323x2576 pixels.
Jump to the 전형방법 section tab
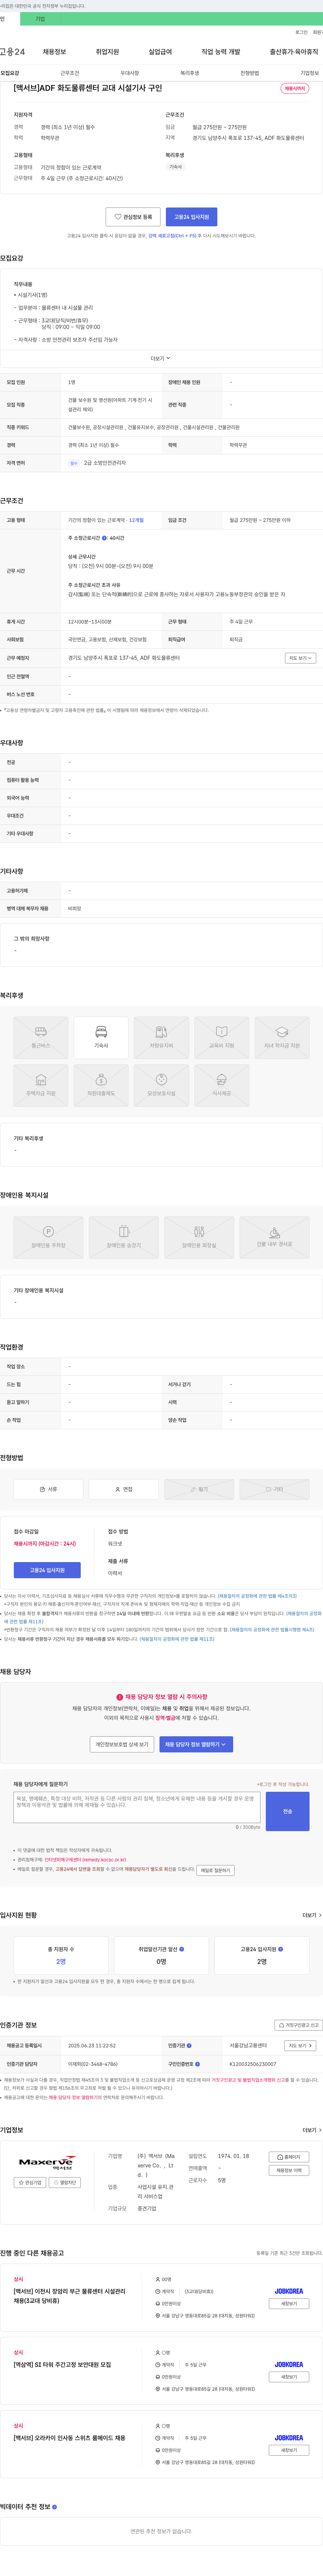pyautogui.click(x=250, y=73)
